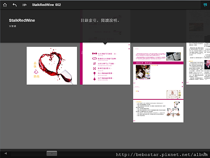Click the author name 方聖傑
The image size is (210, 158).
point(13,26)
